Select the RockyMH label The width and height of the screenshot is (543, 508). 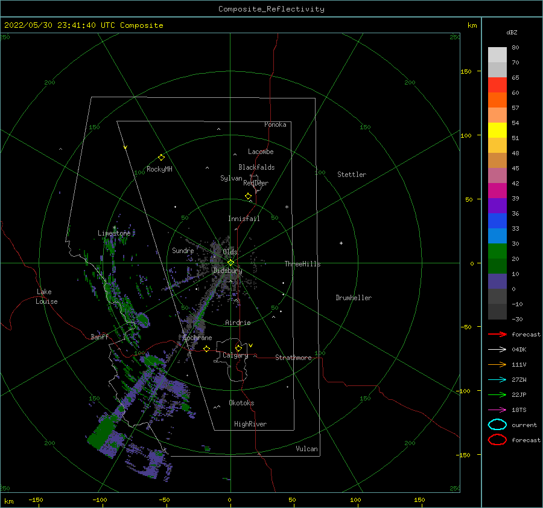159,169
